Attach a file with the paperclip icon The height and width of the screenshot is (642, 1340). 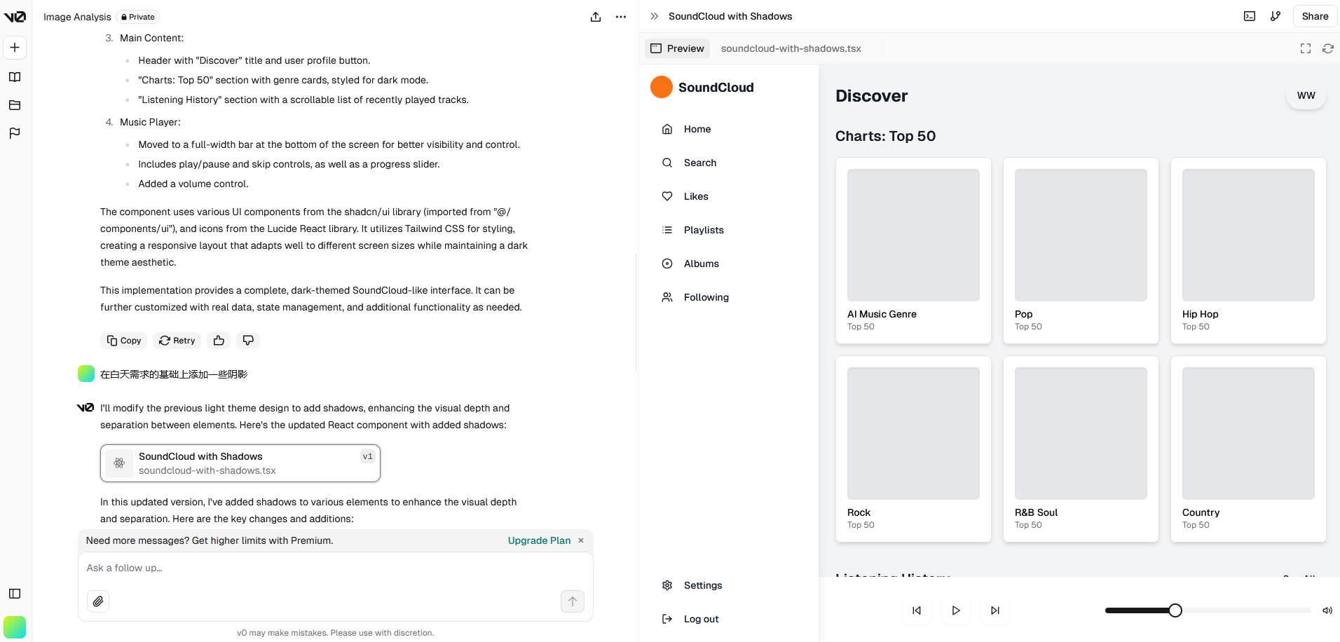[98, 601]
